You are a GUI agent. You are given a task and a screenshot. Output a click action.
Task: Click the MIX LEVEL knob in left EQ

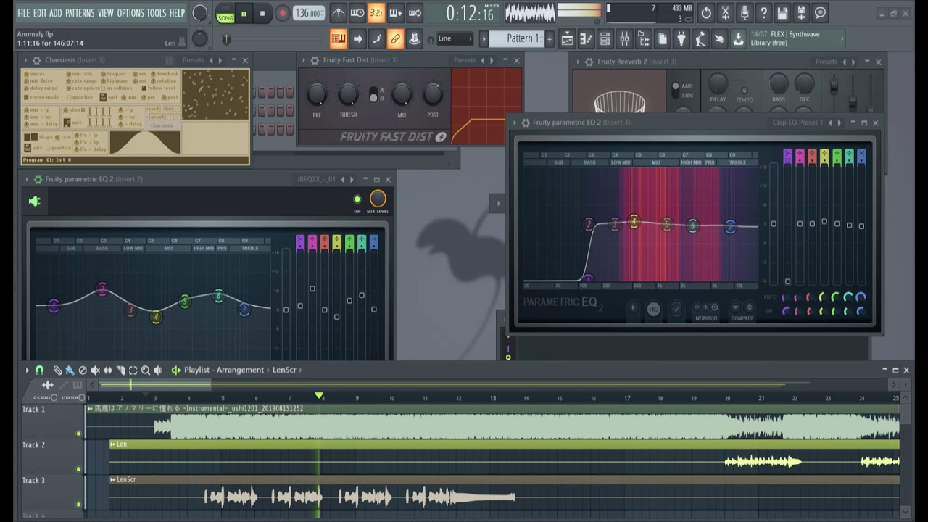pos(378,199)
